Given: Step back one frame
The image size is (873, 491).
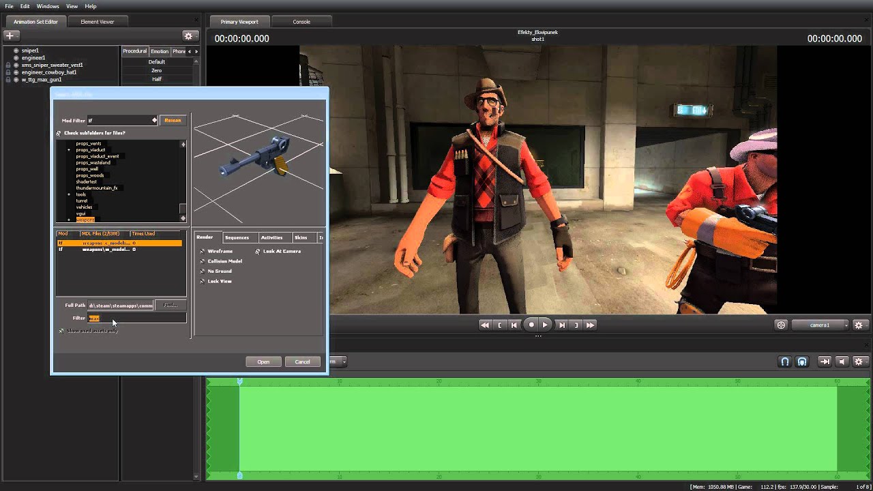Looking at the screenshot, I should coord(514,325).
